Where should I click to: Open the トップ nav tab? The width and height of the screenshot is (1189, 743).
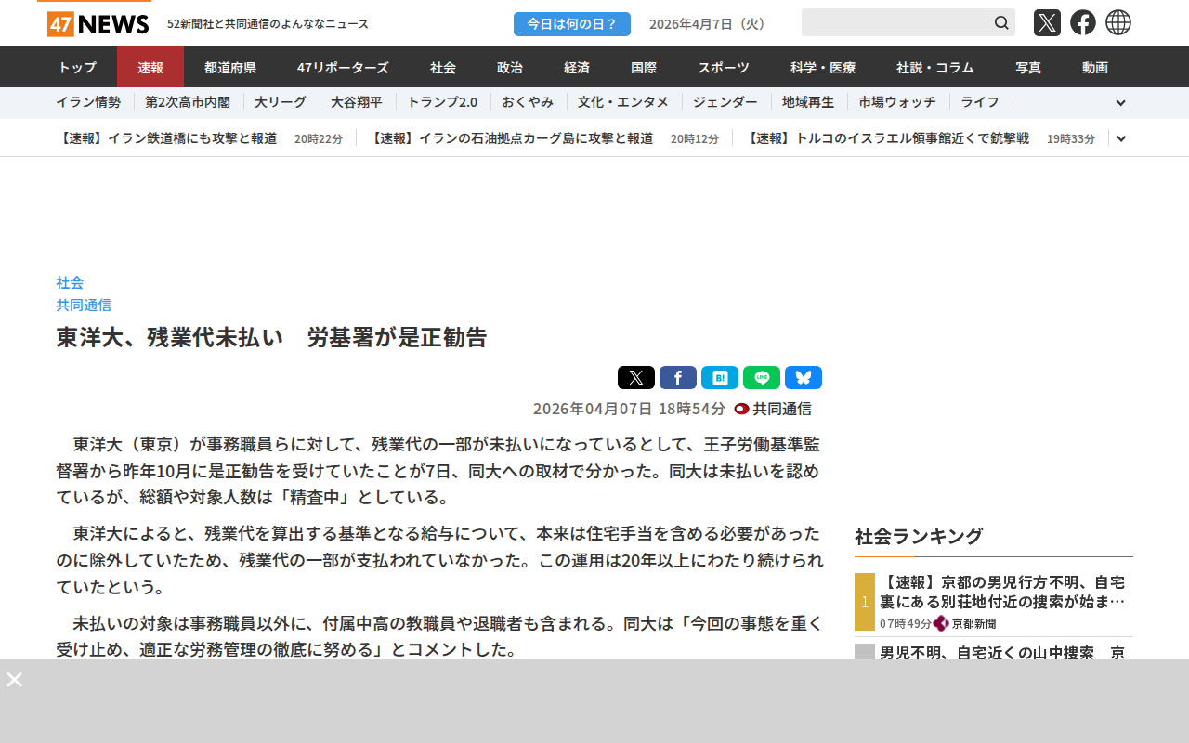click(77, 67)
